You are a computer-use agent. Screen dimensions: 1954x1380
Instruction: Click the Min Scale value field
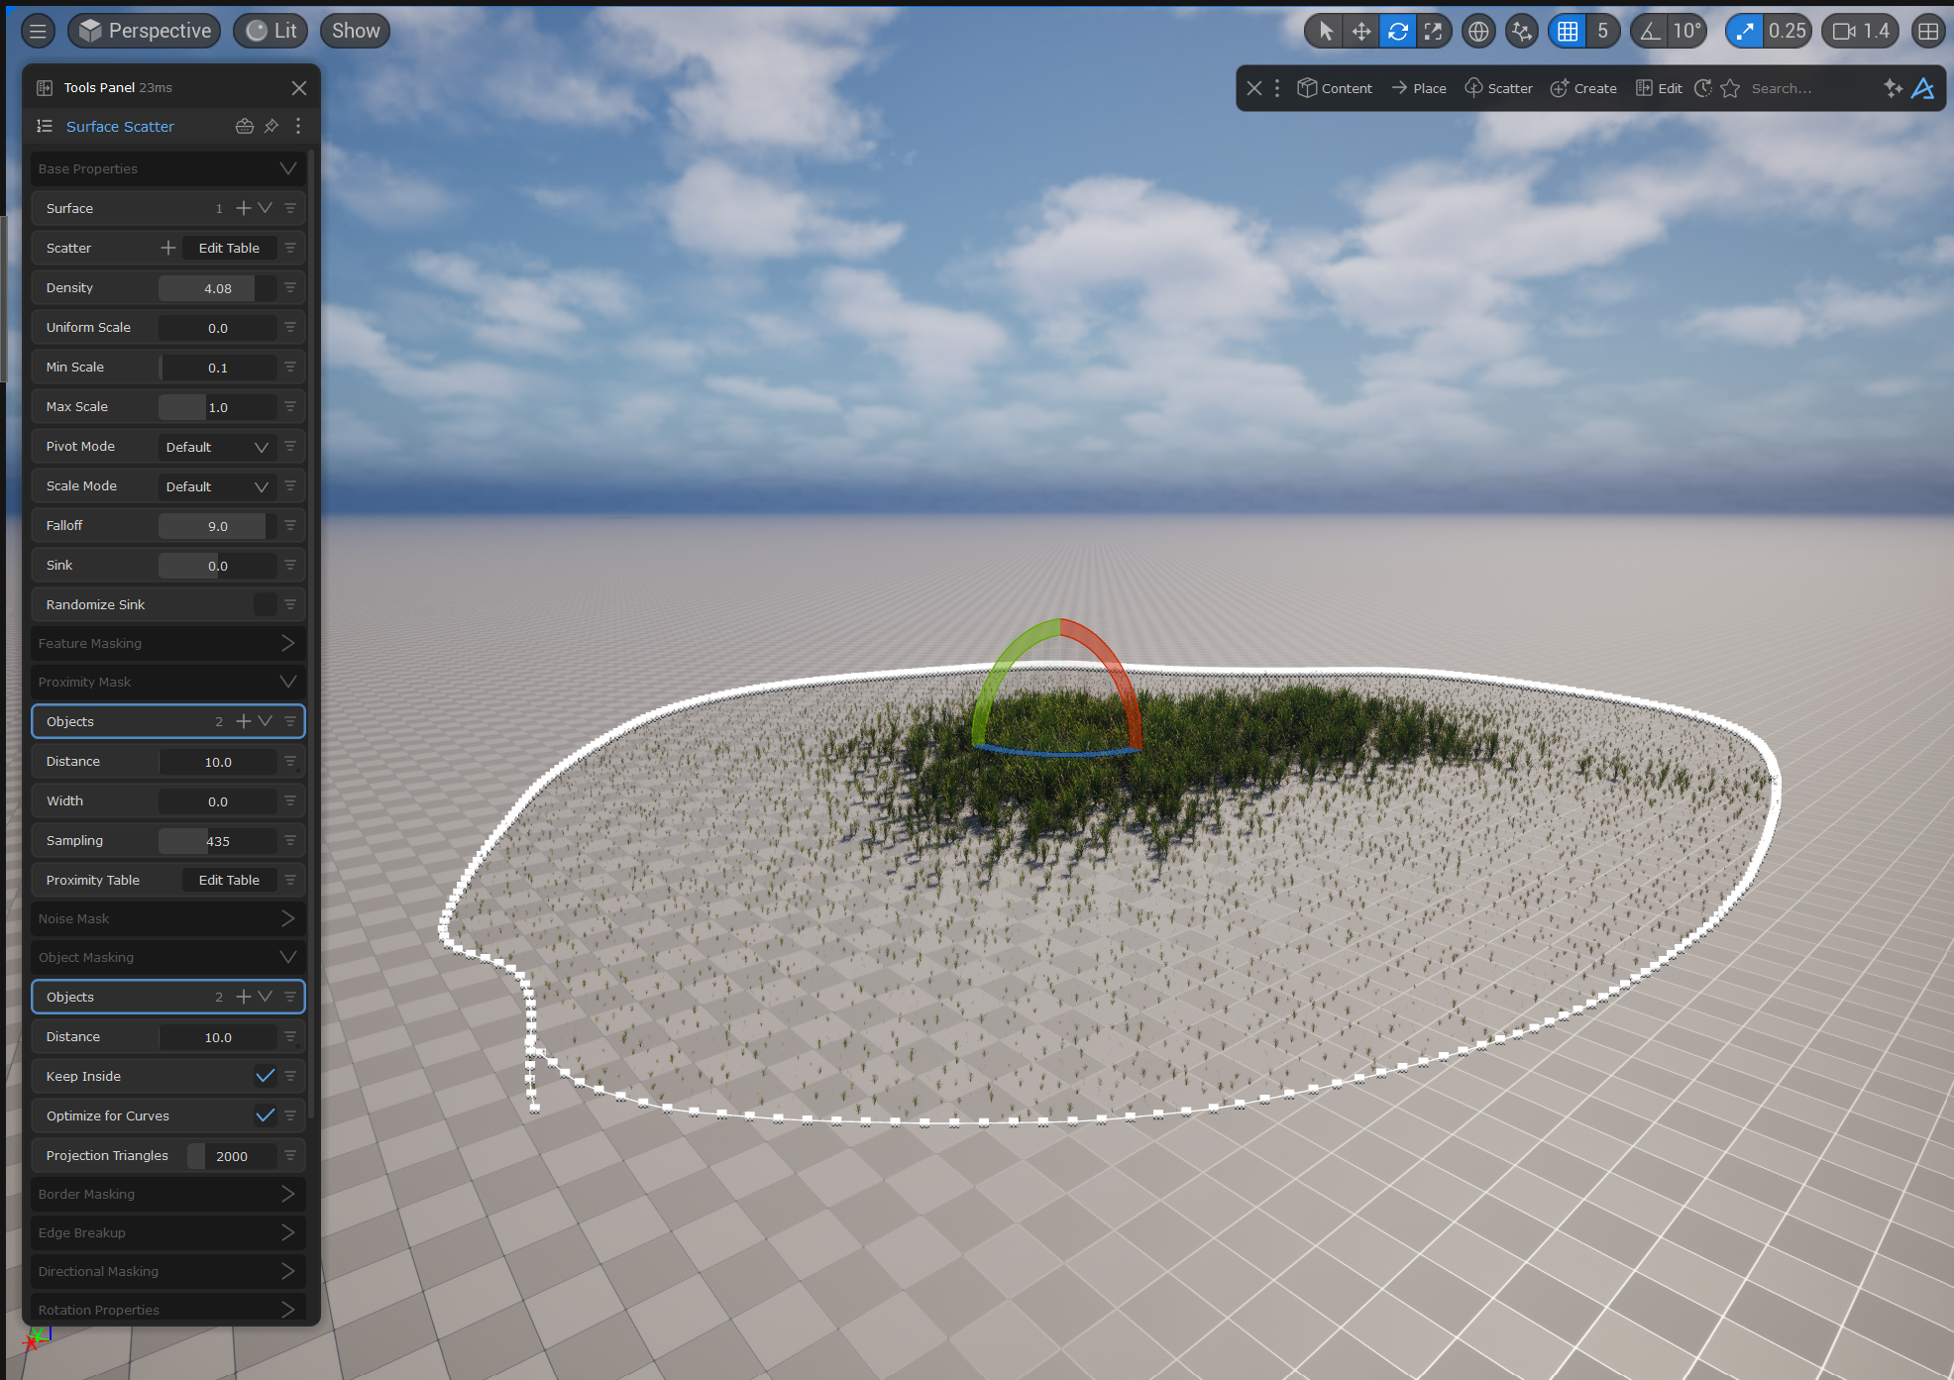pos(217,368)
